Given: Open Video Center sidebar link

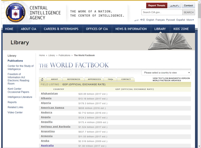Looking at the screenshot, I should pyautogui.click(x=15, y=112).
